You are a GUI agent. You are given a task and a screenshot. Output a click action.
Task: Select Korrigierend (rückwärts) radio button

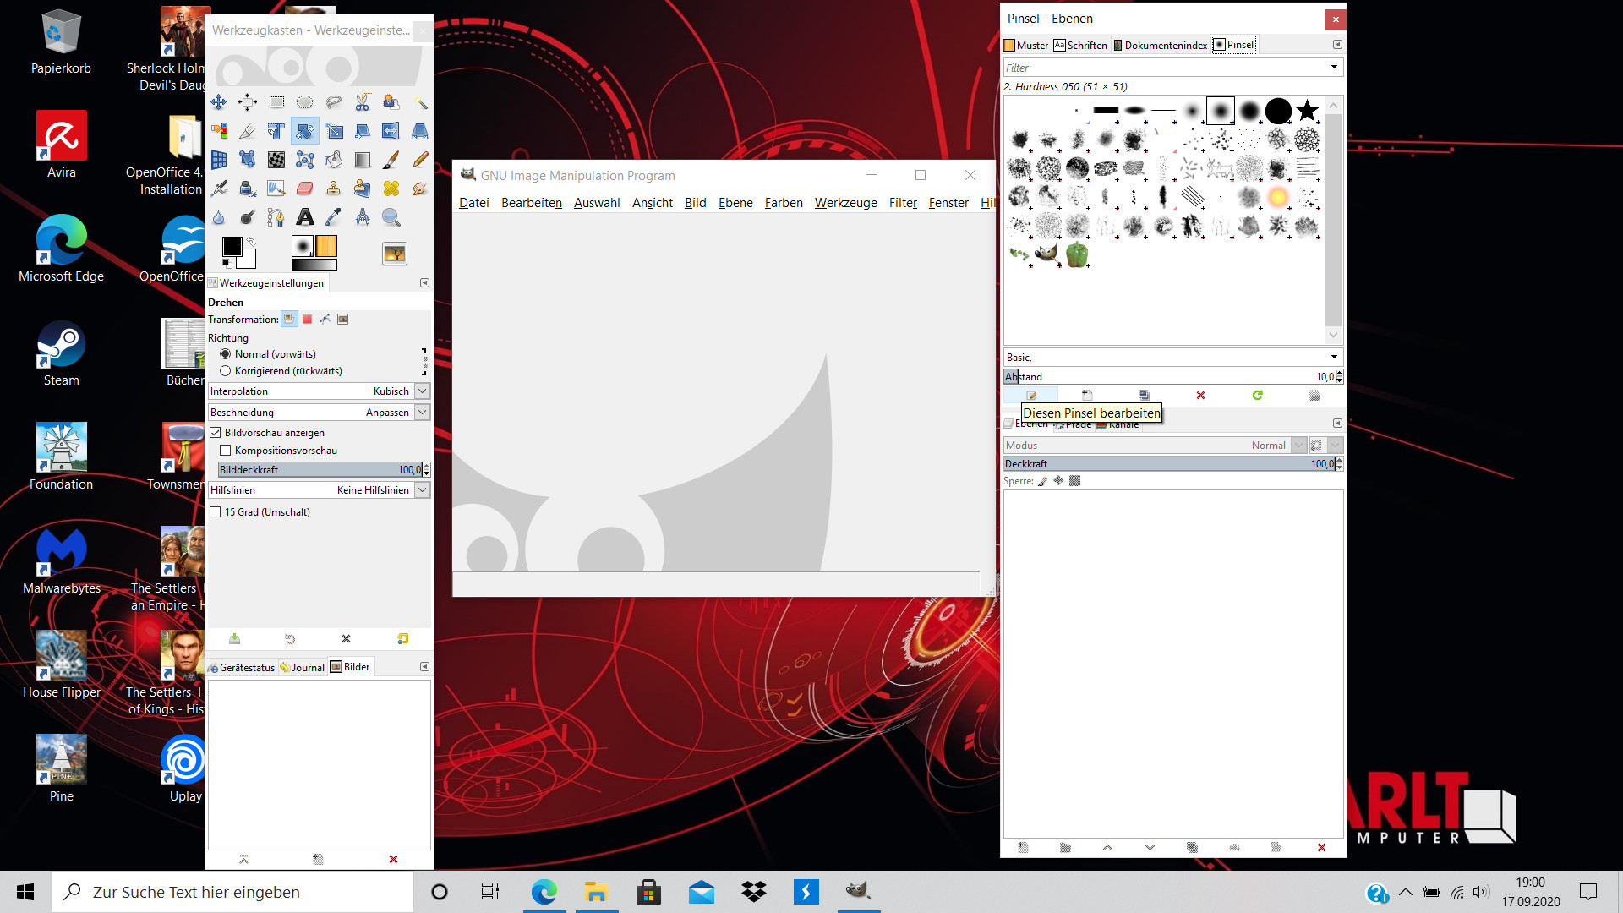(x=226, y=371)
